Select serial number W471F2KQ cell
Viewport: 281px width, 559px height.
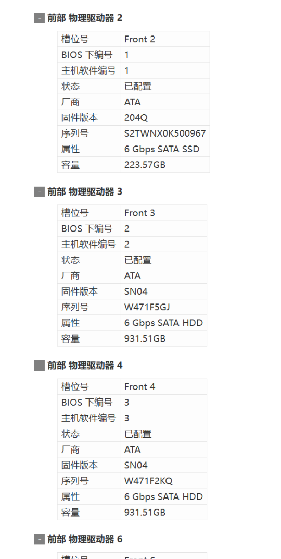point(163,481)
